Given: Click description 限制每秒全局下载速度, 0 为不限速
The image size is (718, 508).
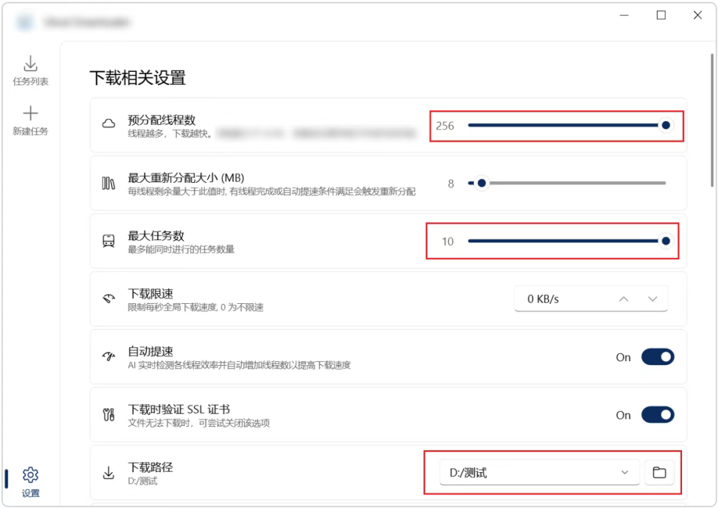Looking at the screenshot, I should [195, 307].
